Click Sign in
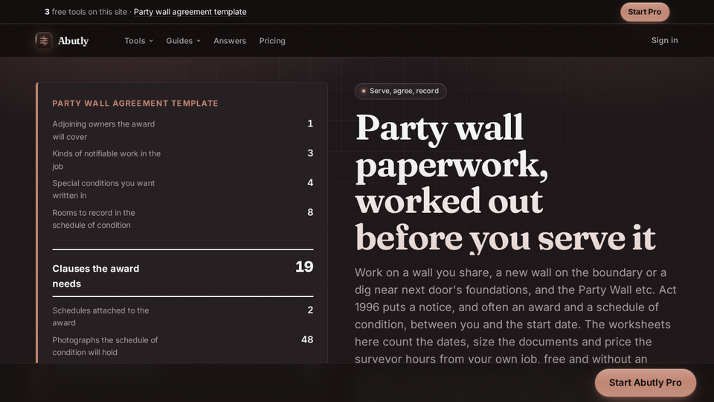This screenshot has height=402, width=714. coord(664,40)
